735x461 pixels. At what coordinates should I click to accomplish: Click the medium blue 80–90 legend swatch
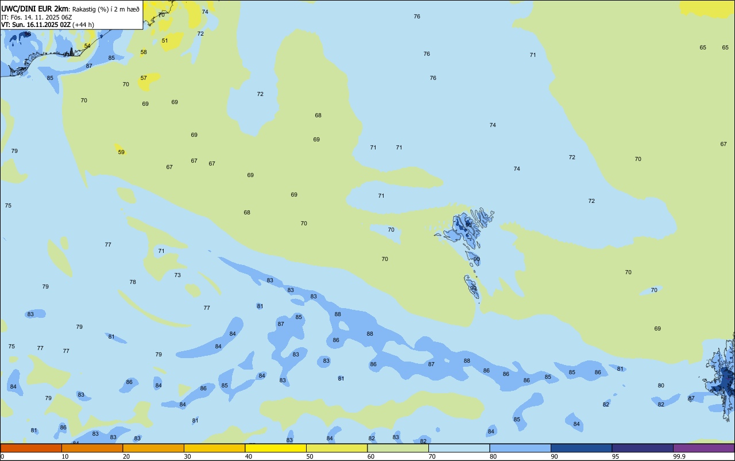click(520, 448)
